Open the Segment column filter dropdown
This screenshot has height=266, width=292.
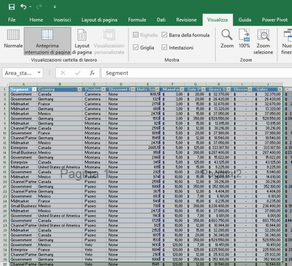(34, 90)
